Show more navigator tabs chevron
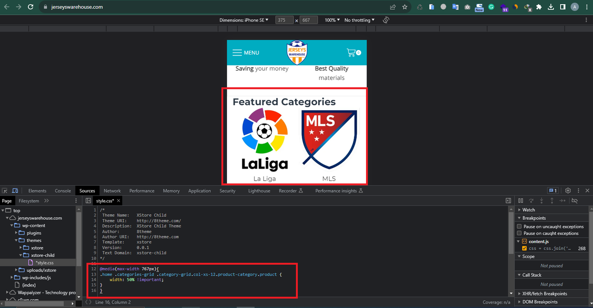593x308 pixels. (46, 201)
